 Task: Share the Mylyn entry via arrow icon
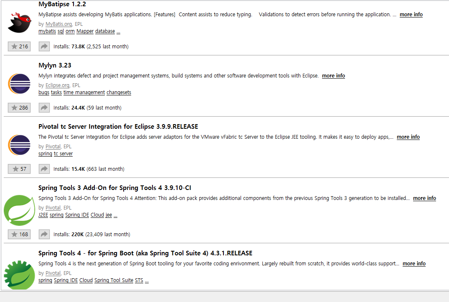44,108
